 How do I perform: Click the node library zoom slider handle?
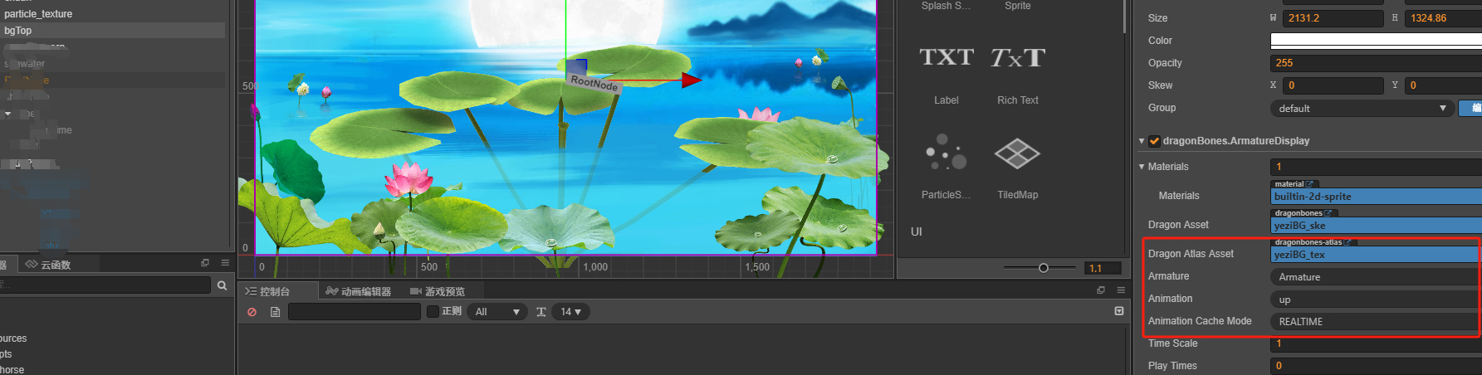coord(1044,268)
